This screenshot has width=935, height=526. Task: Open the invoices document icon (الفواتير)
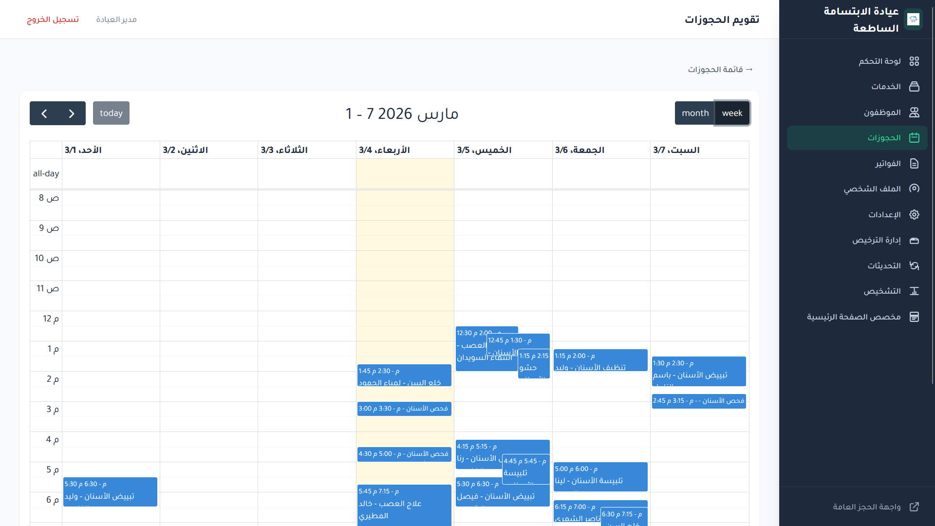coord(914,164)
